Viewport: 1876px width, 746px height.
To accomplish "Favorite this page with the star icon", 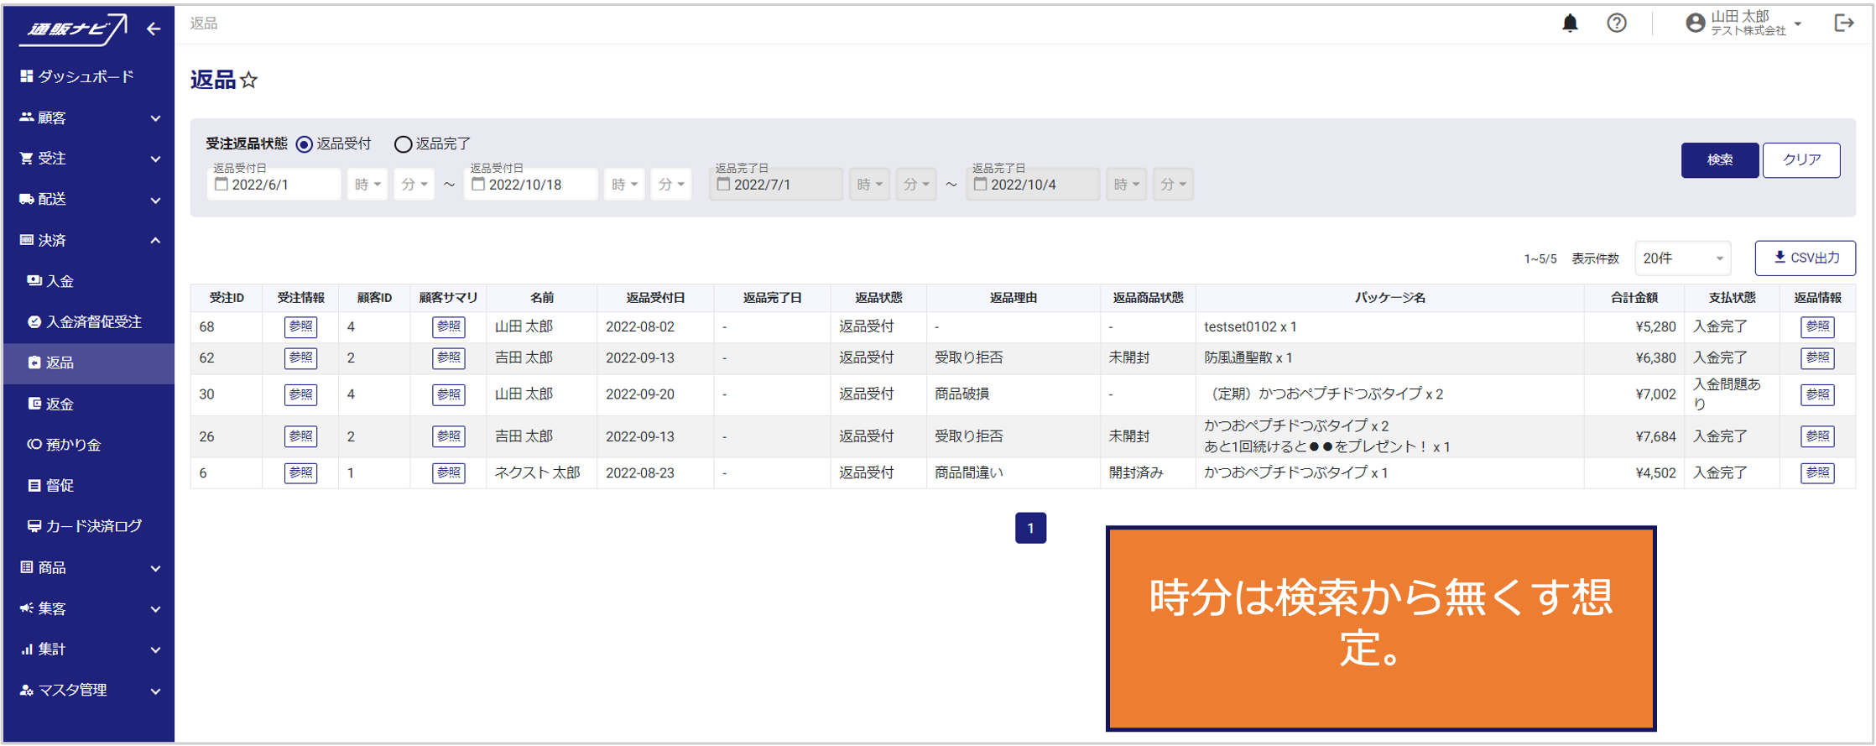I will coord(249,81).
